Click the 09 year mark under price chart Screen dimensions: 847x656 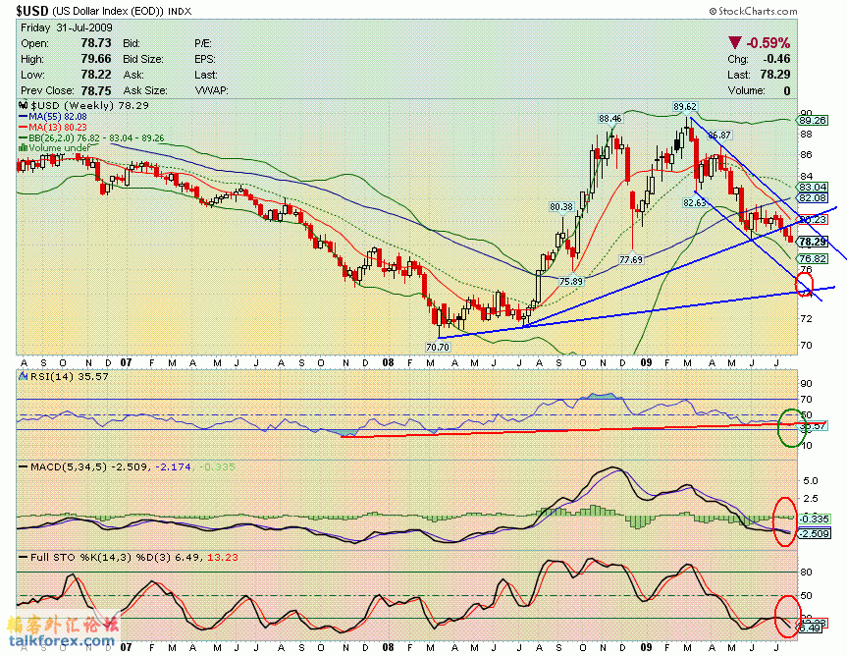pyautogui.click(x=646, y=362)
